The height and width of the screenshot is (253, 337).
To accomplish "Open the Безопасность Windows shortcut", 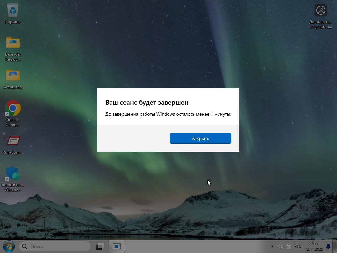I will coord(13,174).
